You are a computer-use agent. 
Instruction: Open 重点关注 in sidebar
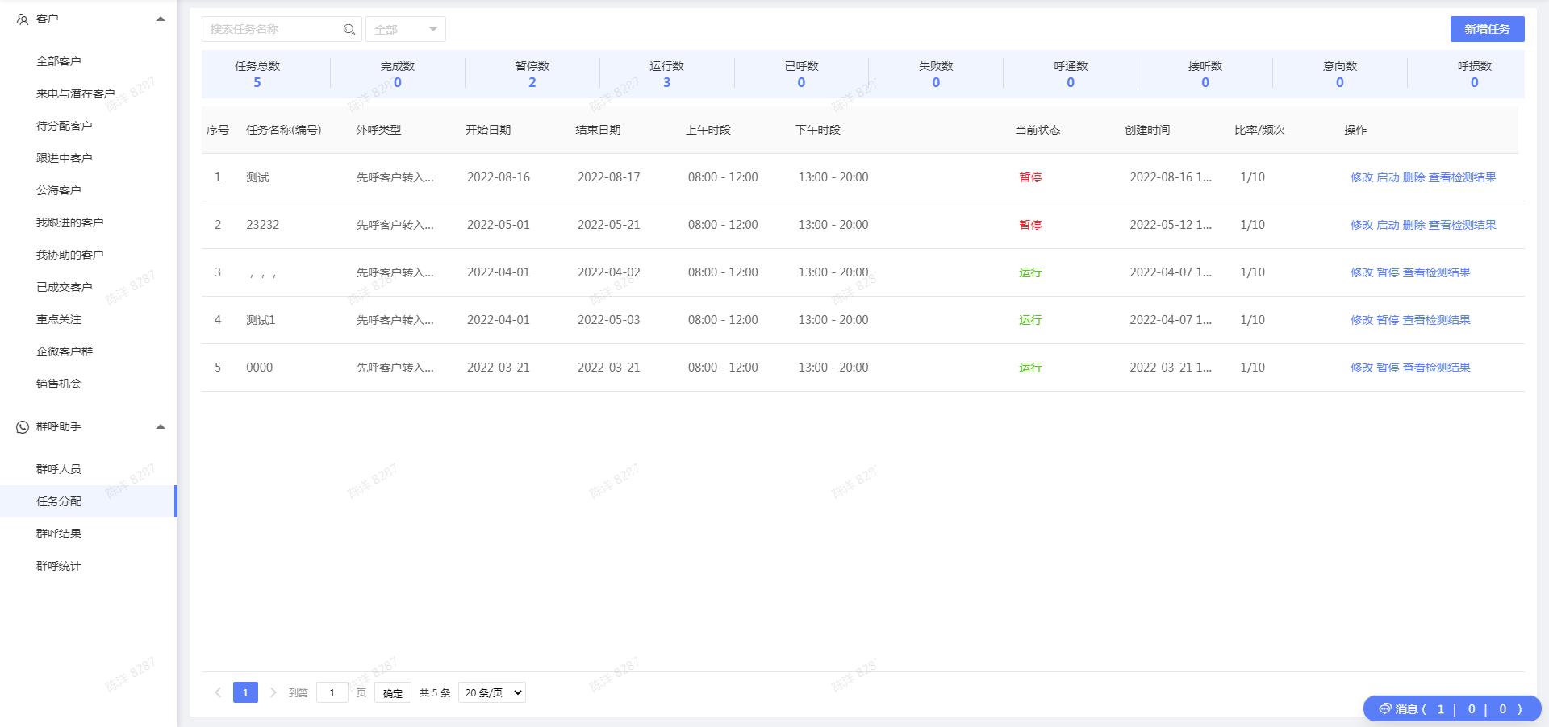click(x=59, y=319)
